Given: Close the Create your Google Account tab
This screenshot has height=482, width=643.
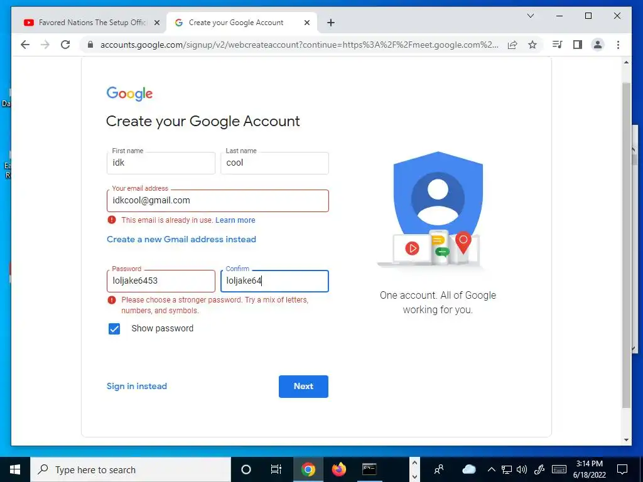Looking at the screenshot, I should [x=306, y=23].
